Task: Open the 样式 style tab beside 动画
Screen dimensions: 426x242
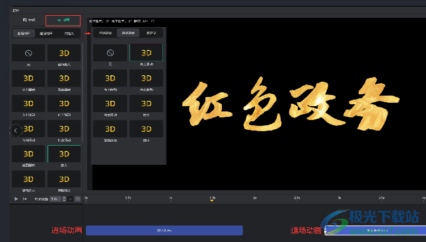Action: pyautogui.click(x=29, y=20)
